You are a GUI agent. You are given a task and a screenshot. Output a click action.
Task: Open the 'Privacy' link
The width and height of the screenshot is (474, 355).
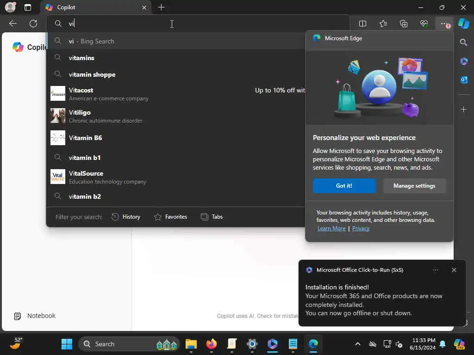pyautogui.click(x=361, y=228)
